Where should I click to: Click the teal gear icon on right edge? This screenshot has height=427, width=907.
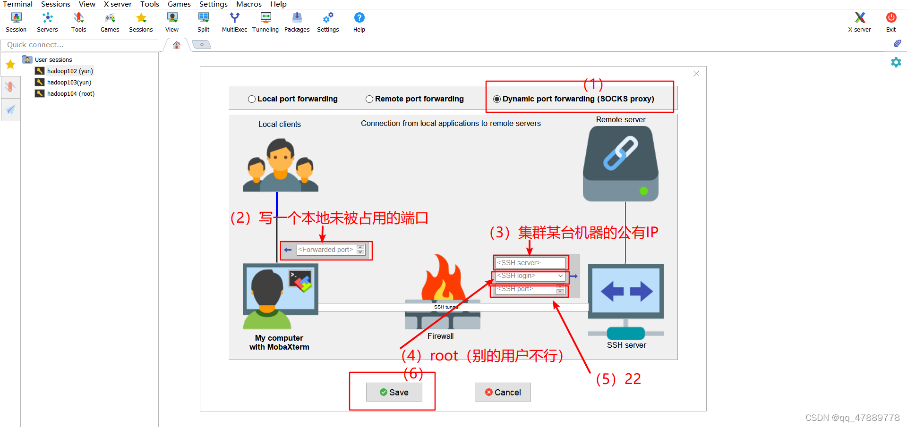[x=896, y=62]
